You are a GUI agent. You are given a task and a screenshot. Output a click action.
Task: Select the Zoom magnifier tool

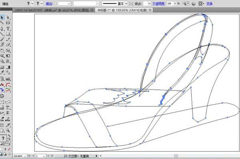click(x=8, y=130)
